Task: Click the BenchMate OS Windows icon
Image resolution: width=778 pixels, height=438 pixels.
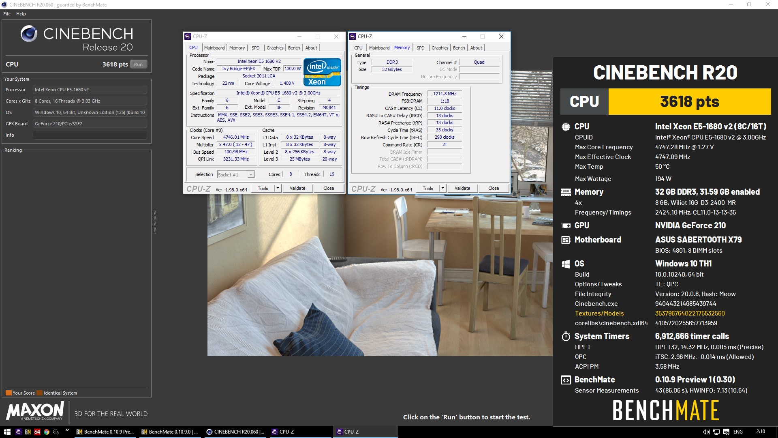Action: pos(566,264)
